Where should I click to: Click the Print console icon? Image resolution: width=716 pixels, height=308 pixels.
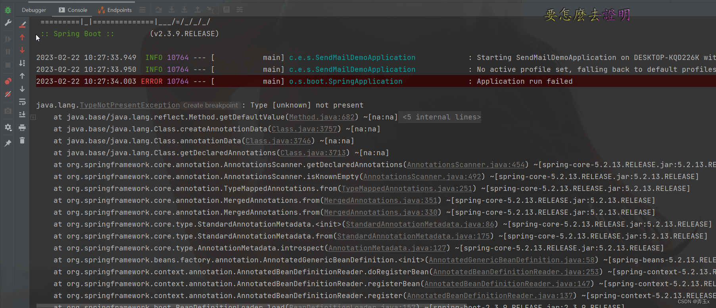[22, 128]
